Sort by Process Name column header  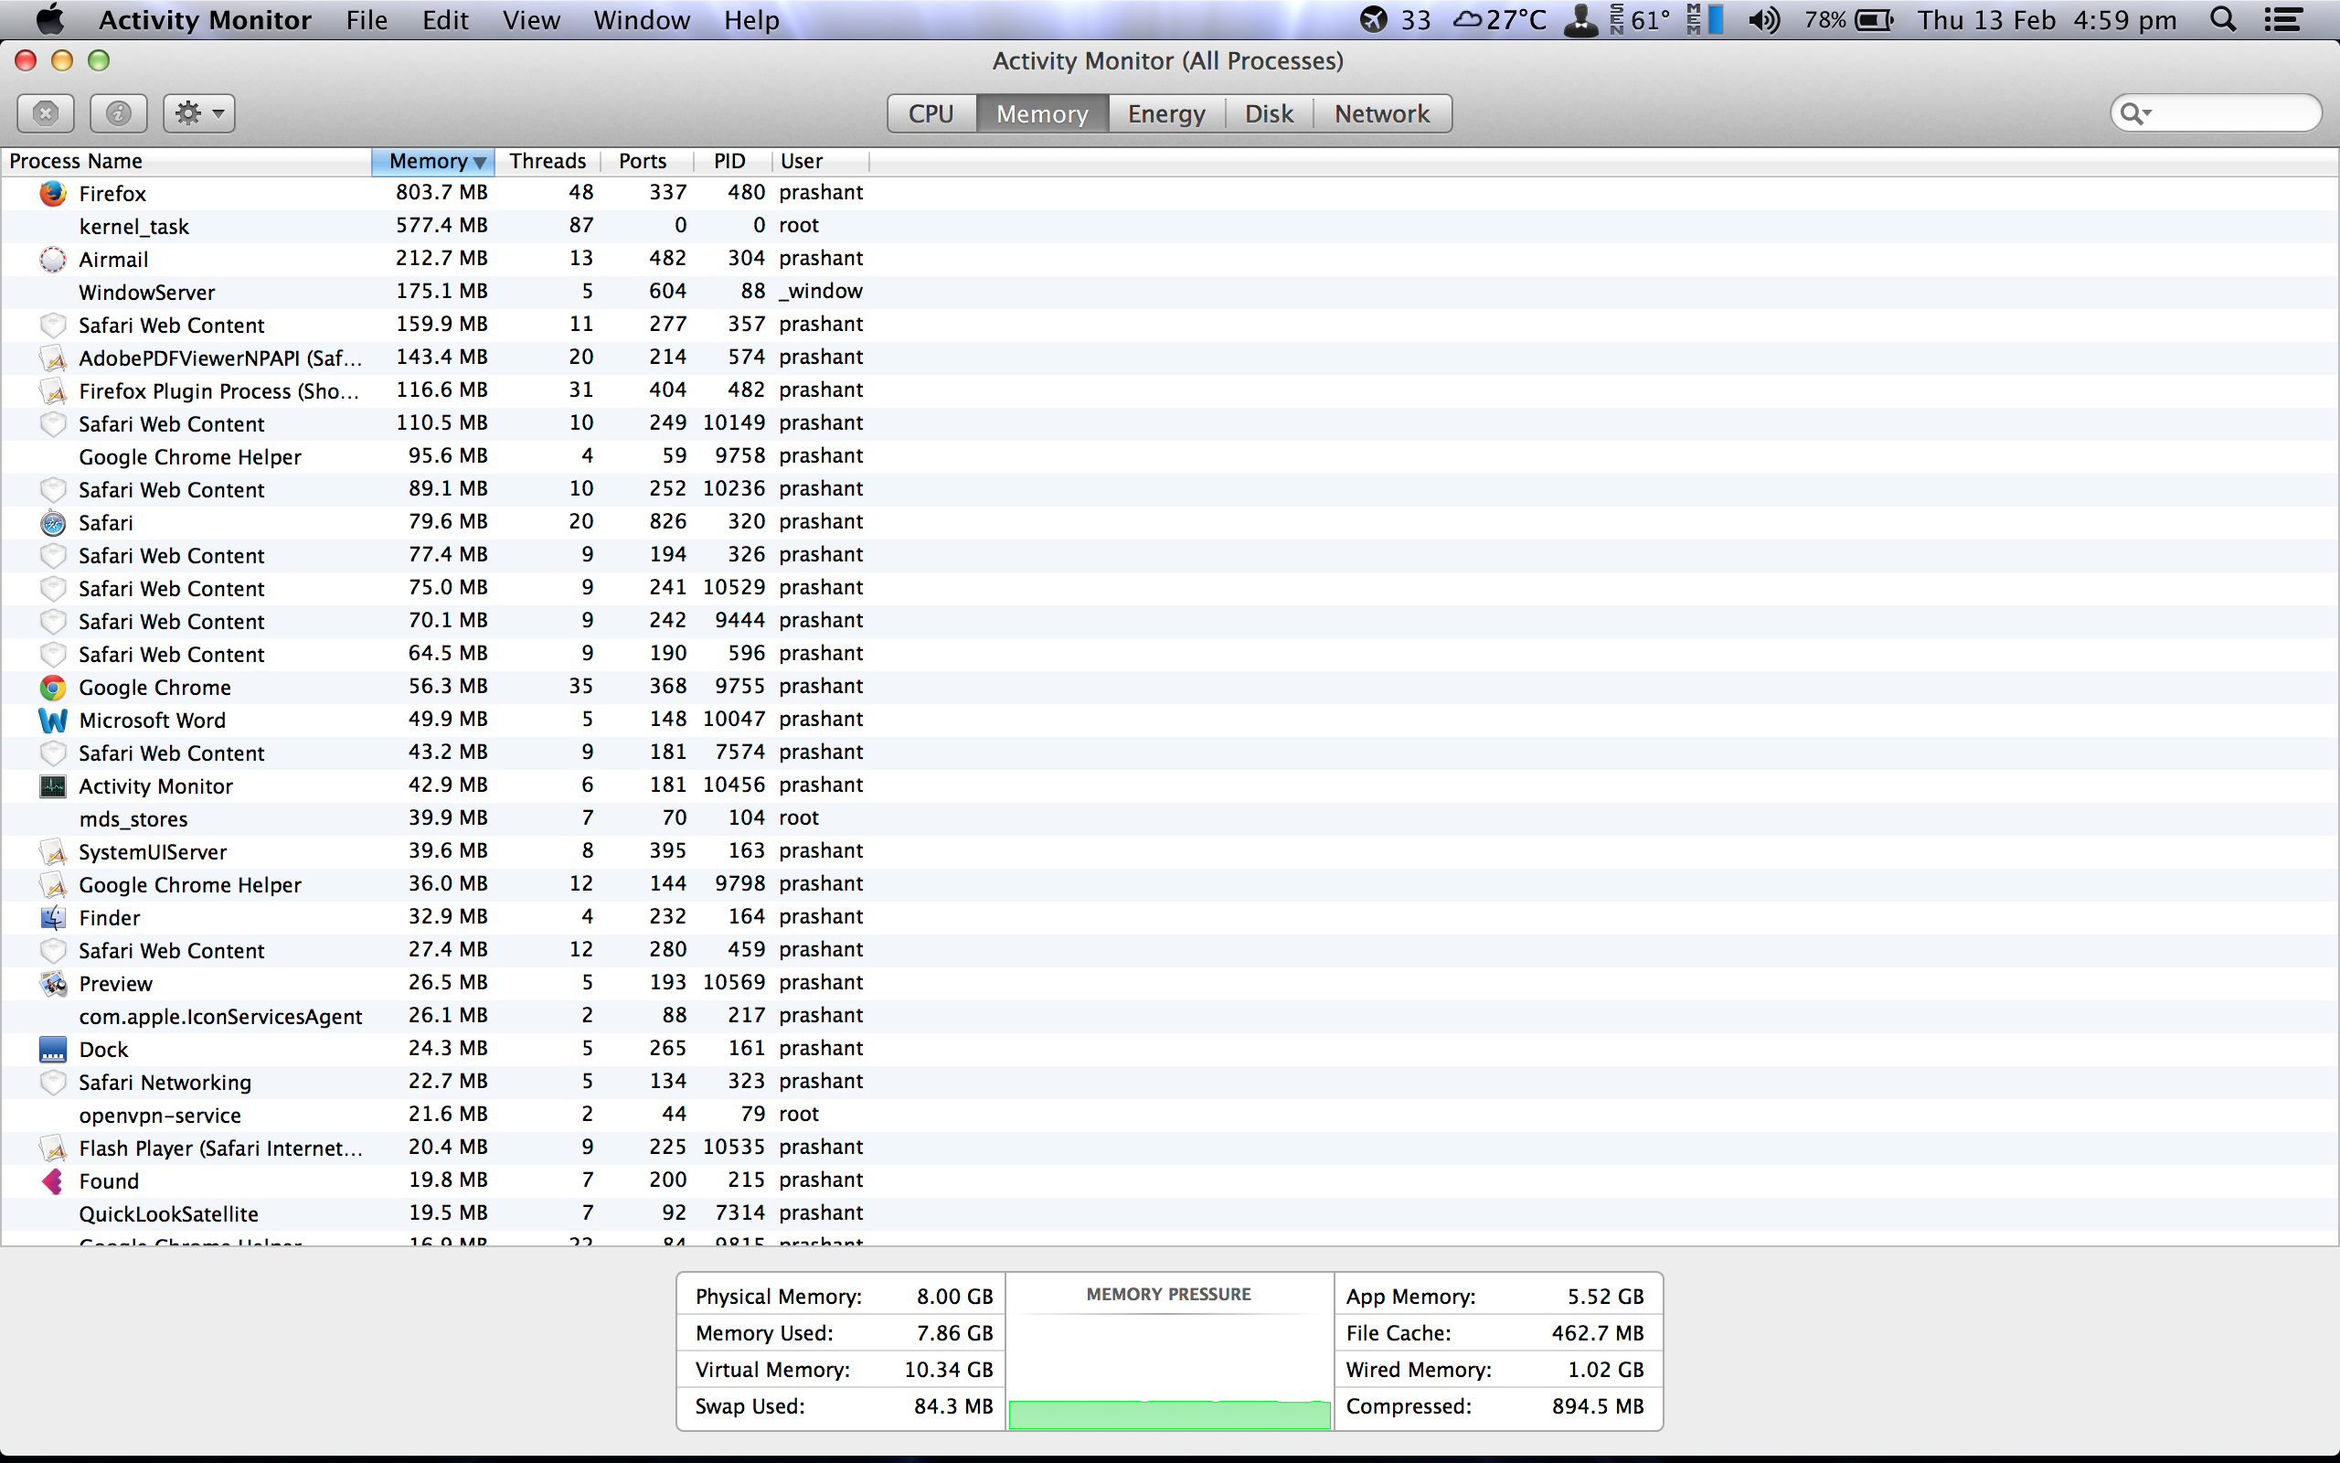click(186, 161)
